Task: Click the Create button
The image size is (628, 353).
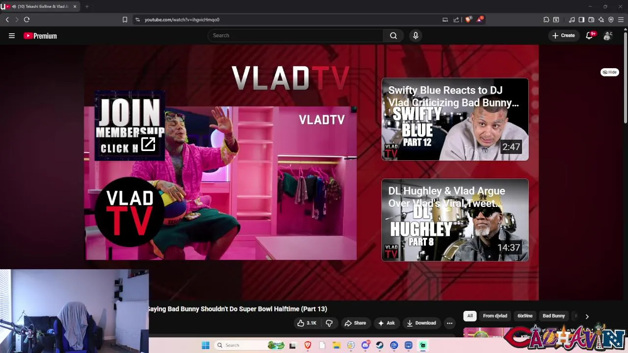Action: 563,35
